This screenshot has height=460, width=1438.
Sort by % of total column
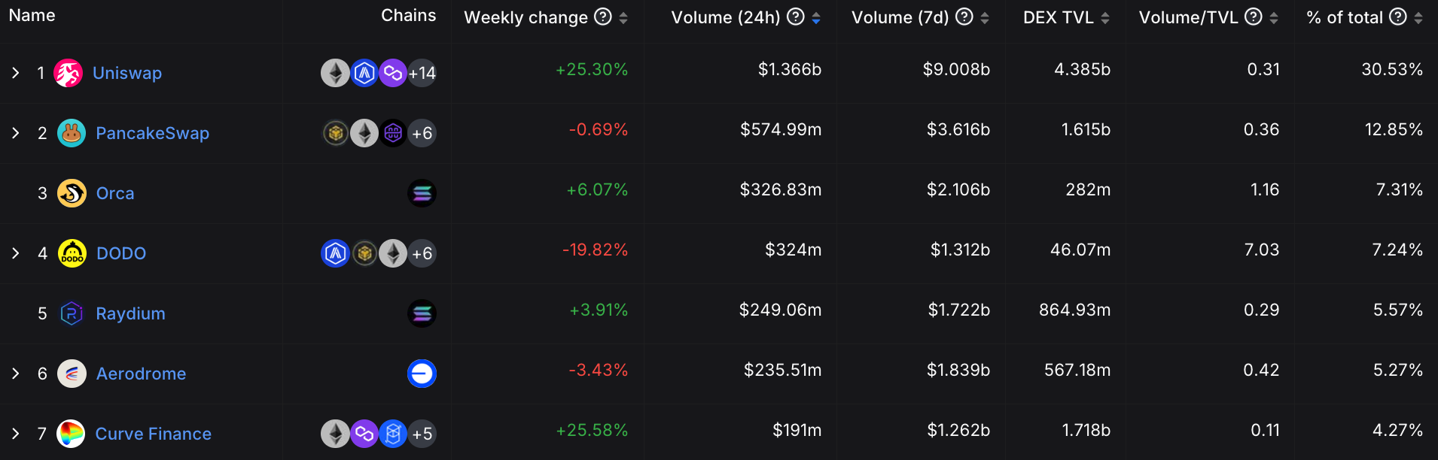tap(1418, 18)
